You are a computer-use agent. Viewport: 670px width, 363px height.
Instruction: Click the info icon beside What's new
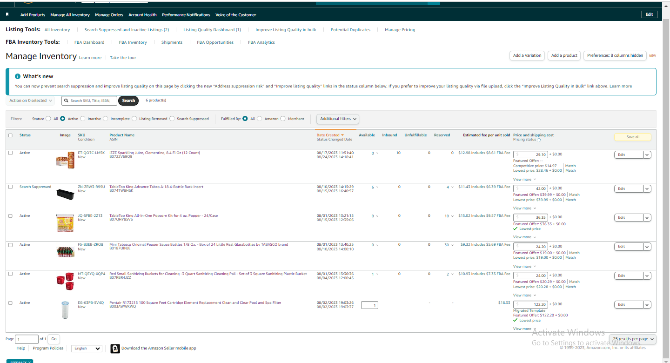click(x=18, y=76)
